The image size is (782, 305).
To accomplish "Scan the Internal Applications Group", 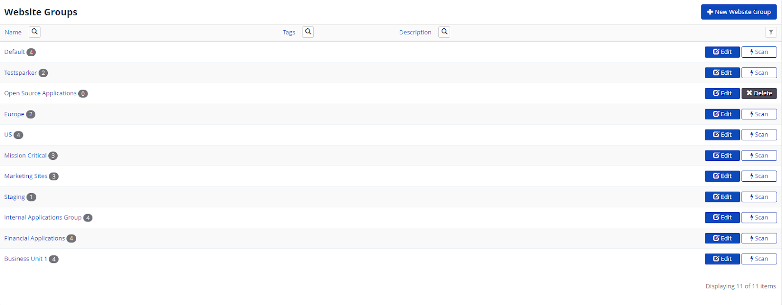I will [x=759, y=218].
